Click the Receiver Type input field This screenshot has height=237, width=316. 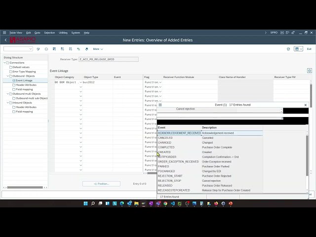(109, 59)
